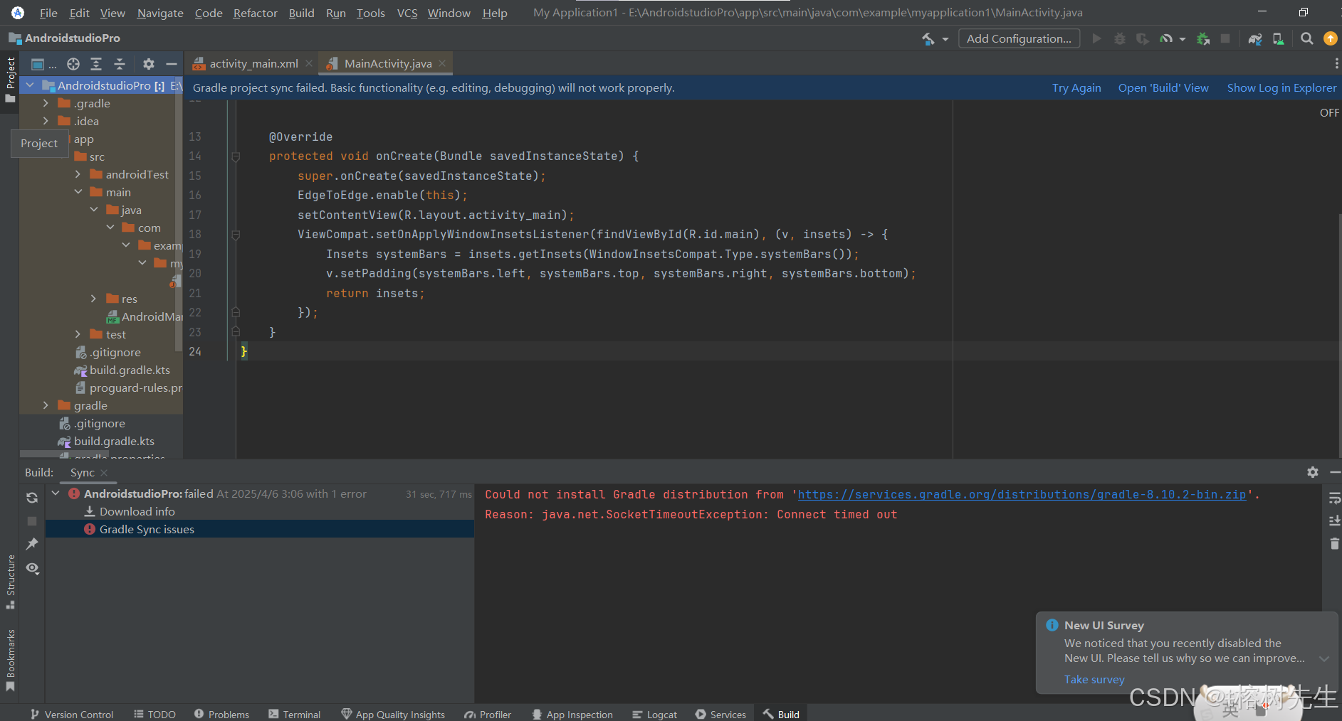1342x721 pixels.
Task: Open the Profile dropdown arrow
Action: [x=1183, y=39]
